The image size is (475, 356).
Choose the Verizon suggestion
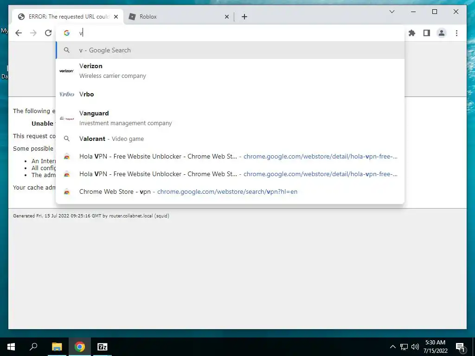click(x=230, y=71)
